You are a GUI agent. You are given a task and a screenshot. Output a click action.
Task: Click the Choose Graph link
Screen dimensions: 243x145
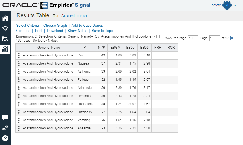point(55,25)
